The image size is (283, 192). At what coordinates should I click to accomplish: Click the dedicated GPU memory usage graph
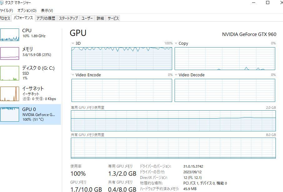[x=173, y=120]
